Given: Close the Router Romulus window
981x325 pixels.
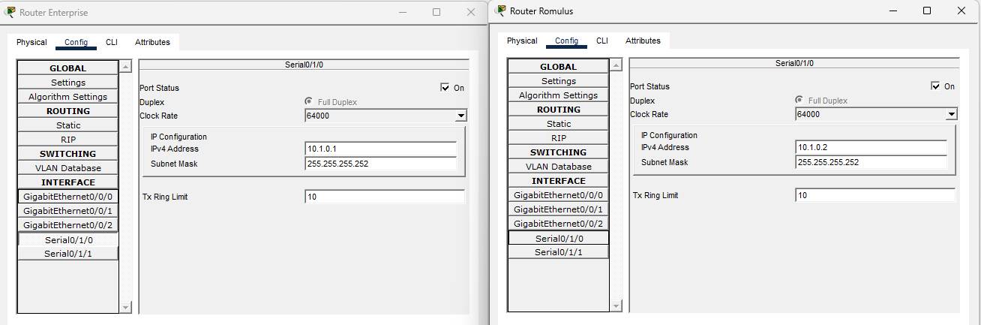Looking at the screenshot, I should pos(961,11).
